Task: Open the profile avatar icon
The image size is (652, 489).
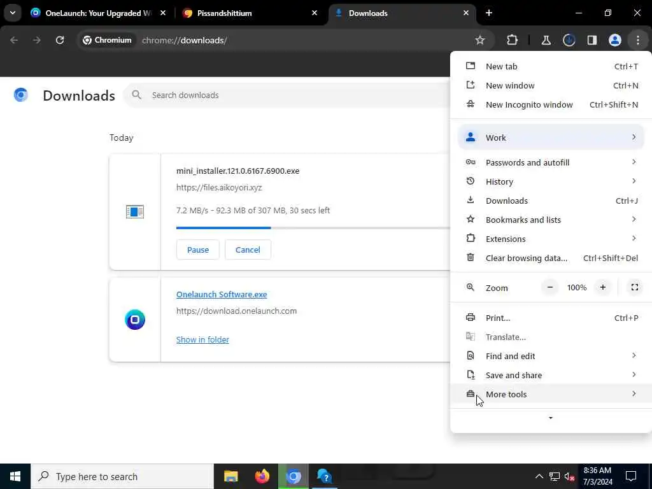Action: (x=614, y=40)
